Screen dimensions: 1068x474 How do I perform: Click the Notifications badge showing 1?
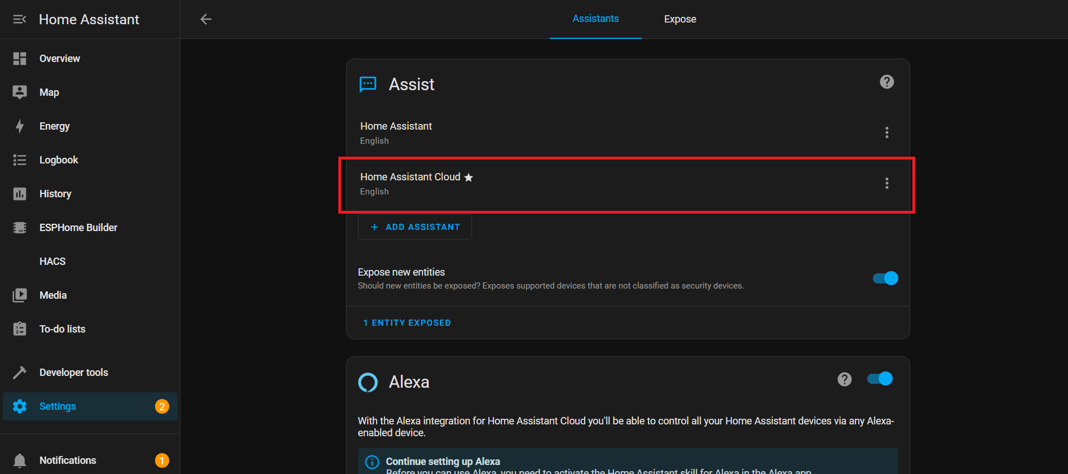point(162,460)
